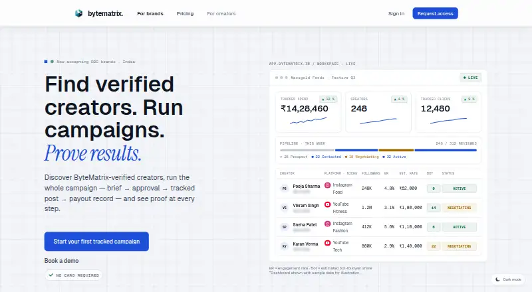
Task: Click the Tracked Spend sparkline chart
Action: pyautogui.click(x=308, y=121)
